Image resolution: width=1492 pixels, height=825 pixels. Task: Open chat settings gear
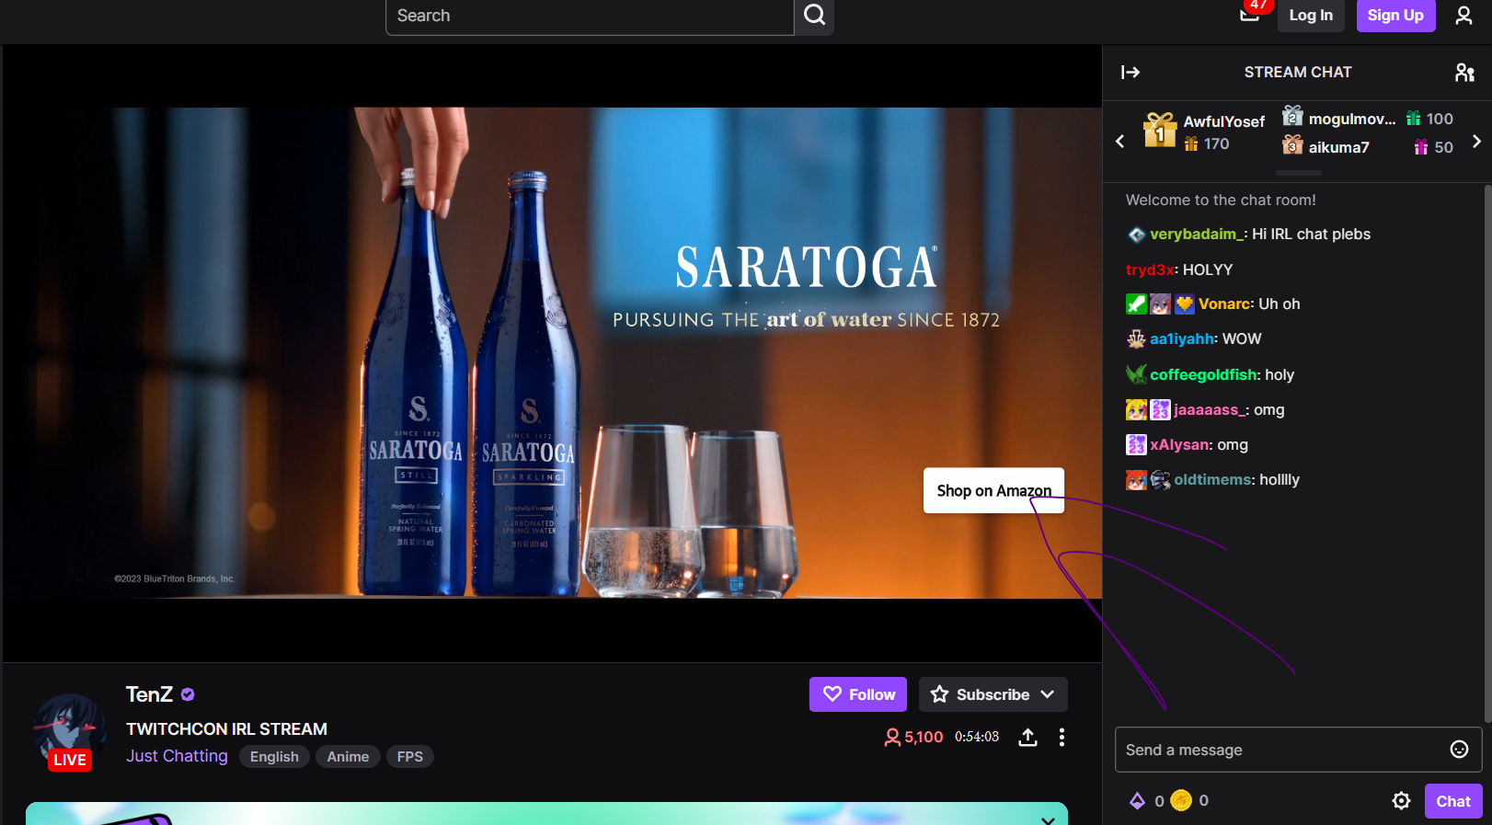click(1401, 801)
